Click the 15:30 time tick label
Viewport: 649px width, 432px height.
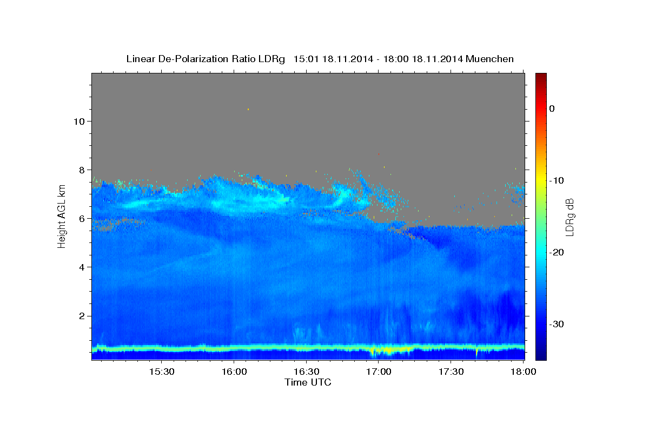click(161, 372)
